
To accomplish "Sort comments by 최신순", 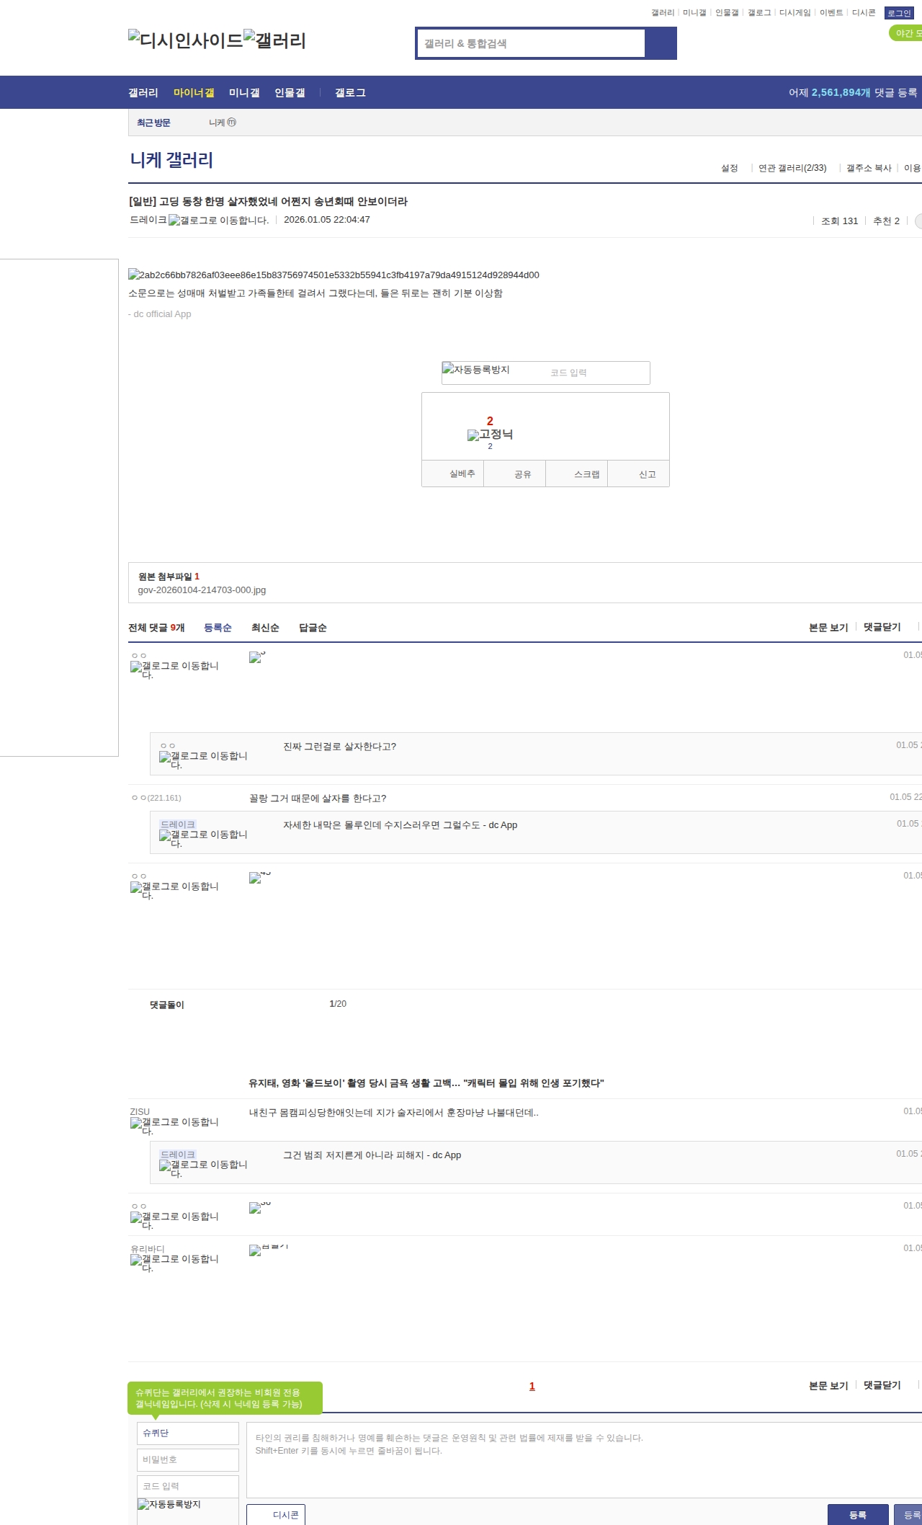I will 265,628.
